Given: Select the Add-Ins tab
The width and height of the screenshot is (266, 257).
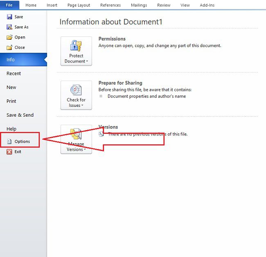Looking at the screenshot, I should (207, 5).
